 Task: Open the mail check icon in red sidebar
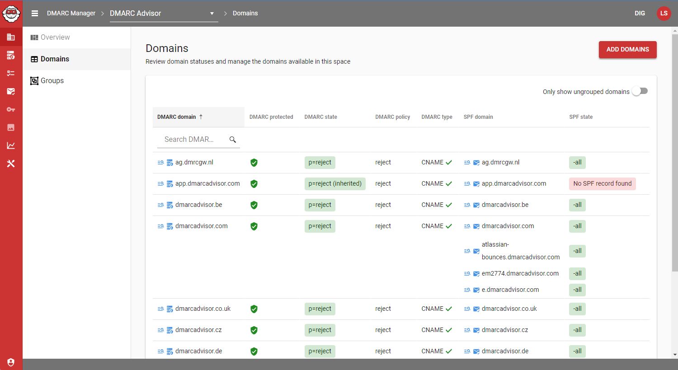(x=11, y=91)
